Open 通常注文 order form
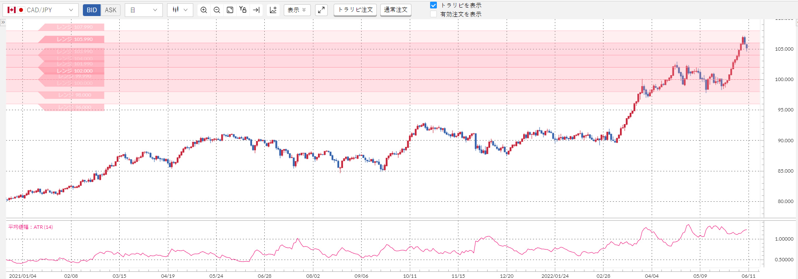The width and height of the screenshot is (798, 279). [x=396, y=10]
